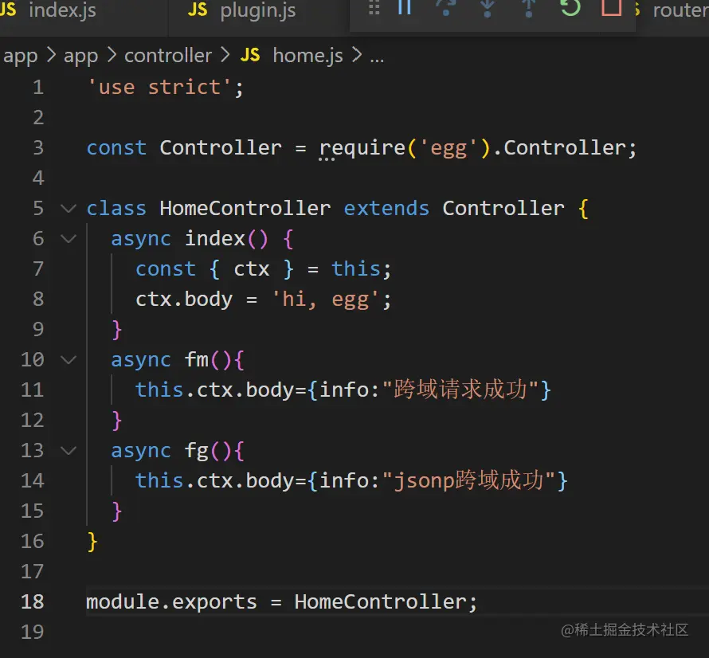Click the 'hi, egg' string
This screenshot has height=658, width=709.
[325, 300]
